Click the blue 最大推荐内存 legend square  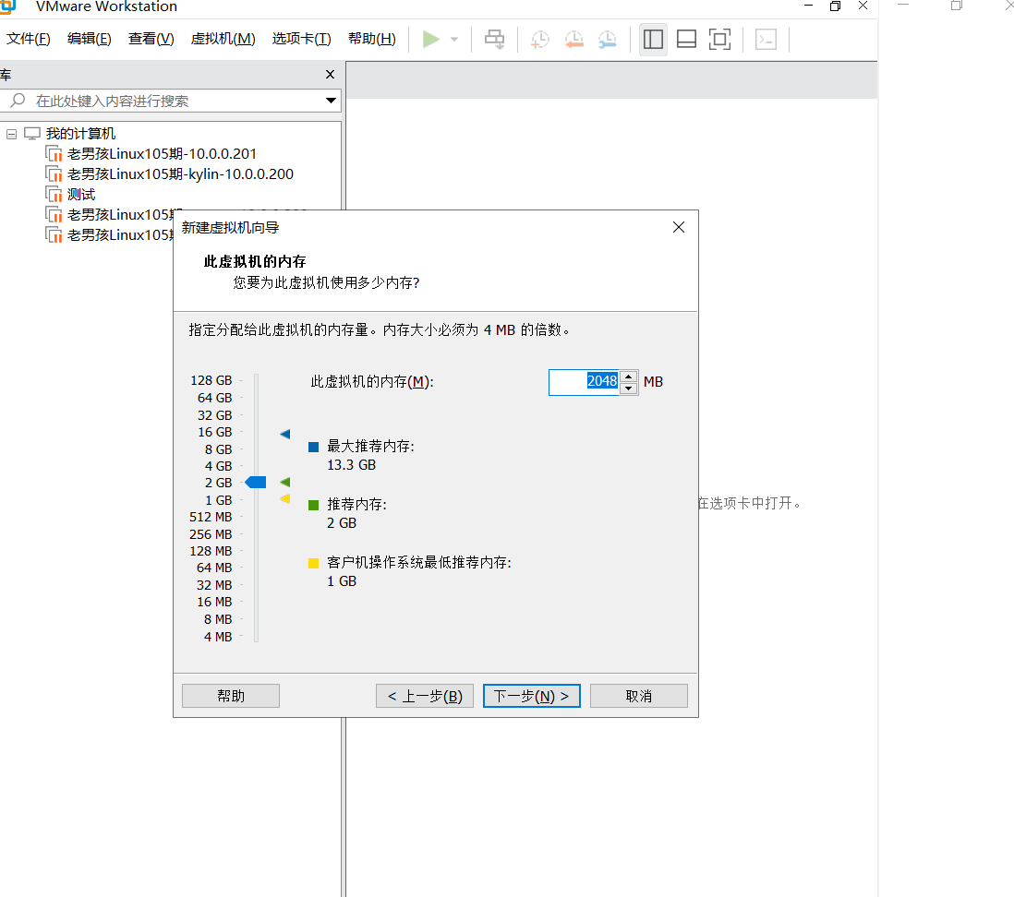314,448
